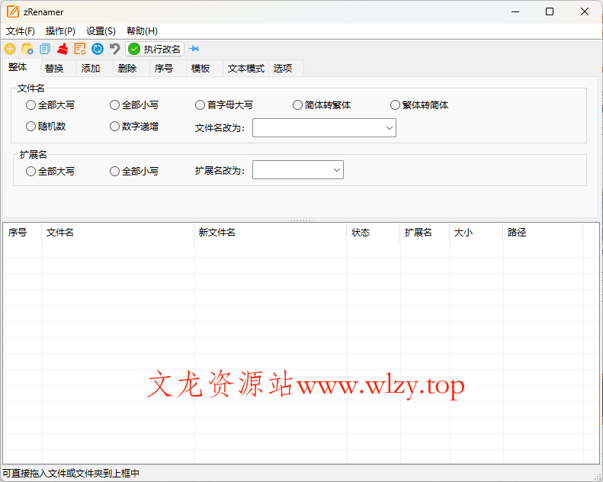Click the 序号 column header

tap(22, 233)
